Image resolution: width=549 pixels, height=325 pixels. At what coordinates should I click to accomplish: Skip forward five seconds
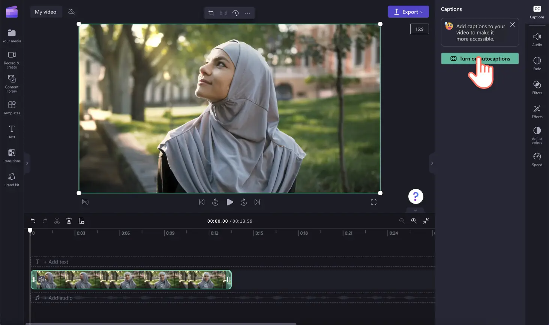tap(244, 202)
